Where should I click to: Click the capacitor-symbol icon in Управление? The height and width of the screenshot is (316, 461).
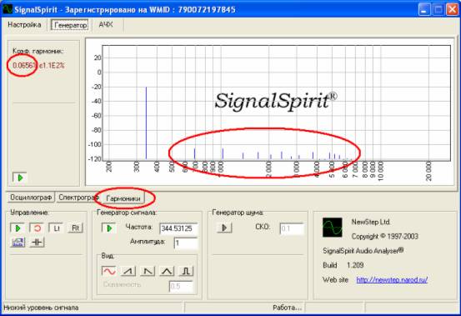click(37, 243)
